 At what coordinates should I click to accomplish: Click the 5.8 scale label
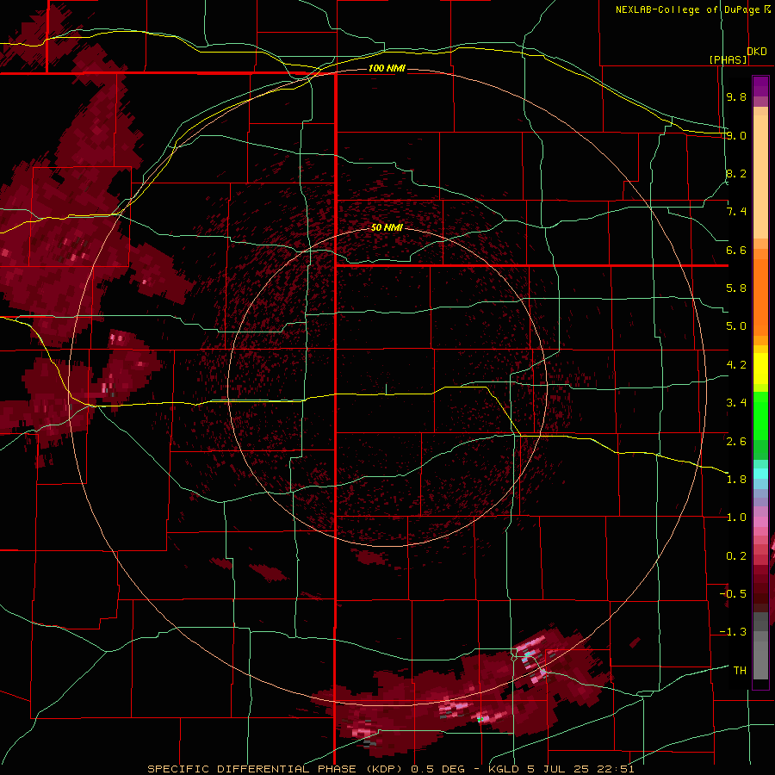click(x=736, y=288)
